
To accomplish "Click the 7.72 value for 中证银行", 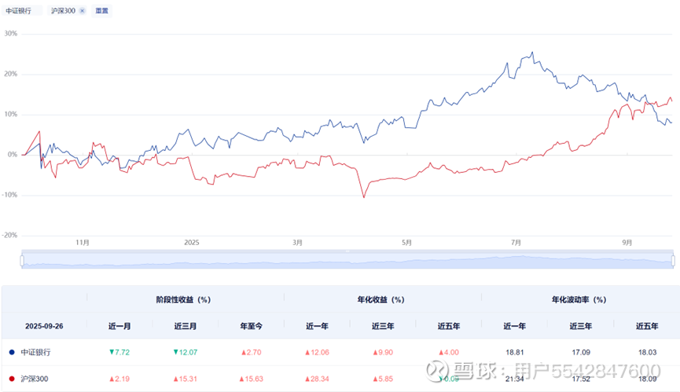I will 119,352.
